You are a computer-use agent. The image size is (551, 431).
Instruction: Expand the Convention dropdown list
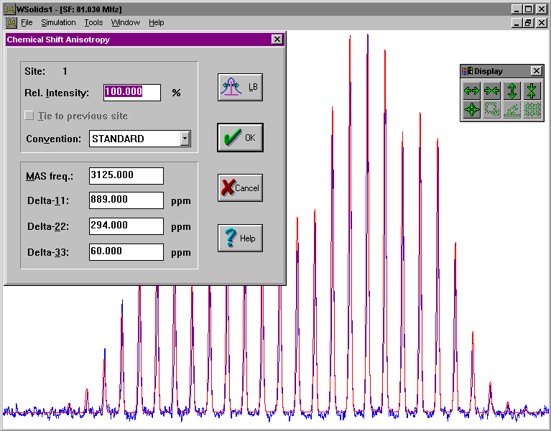[185, 139]
